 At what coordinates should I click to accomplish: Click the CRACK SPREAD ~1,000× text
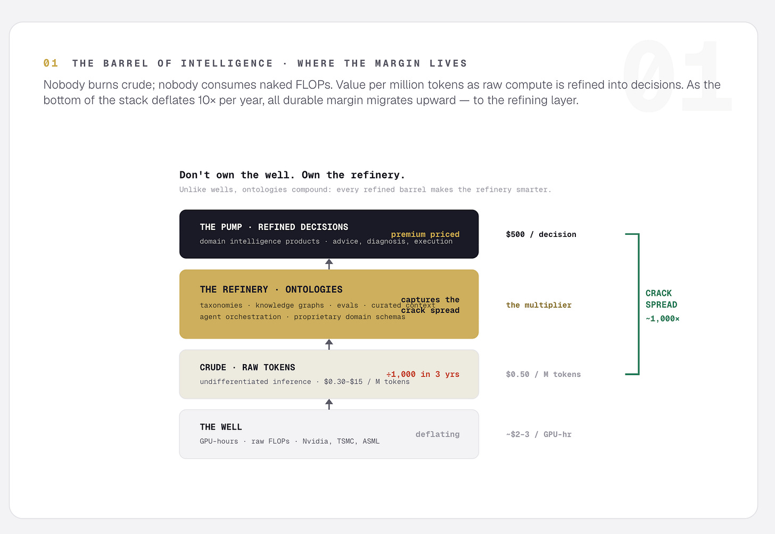coord(662,306)
